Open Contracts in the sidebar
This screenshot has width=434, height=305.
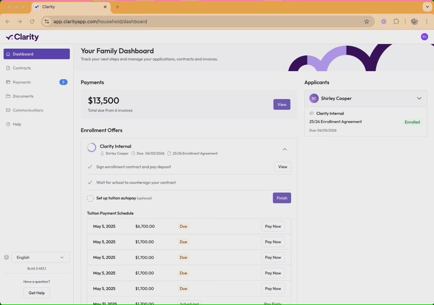[36, 68]
